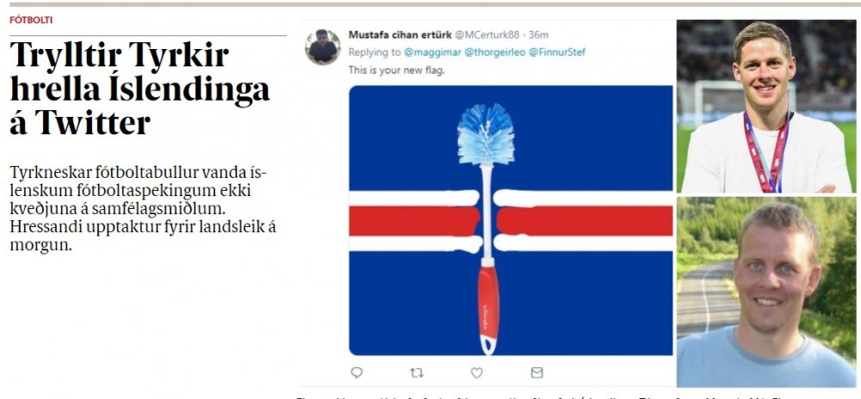Click photo of man in white sweater

pyautogui.click(x=766, y=107)
